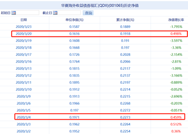
Task: Click the date cell 2020/3/23
Action: pyautogui.click(x=24, y=27)
